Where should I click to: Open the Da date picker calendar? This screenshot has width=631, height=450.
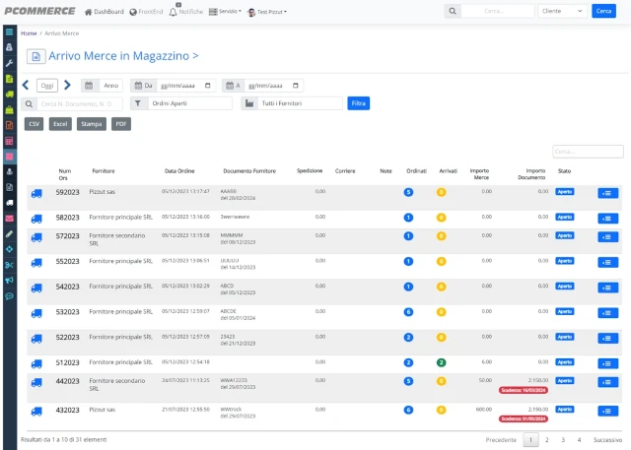208,86
